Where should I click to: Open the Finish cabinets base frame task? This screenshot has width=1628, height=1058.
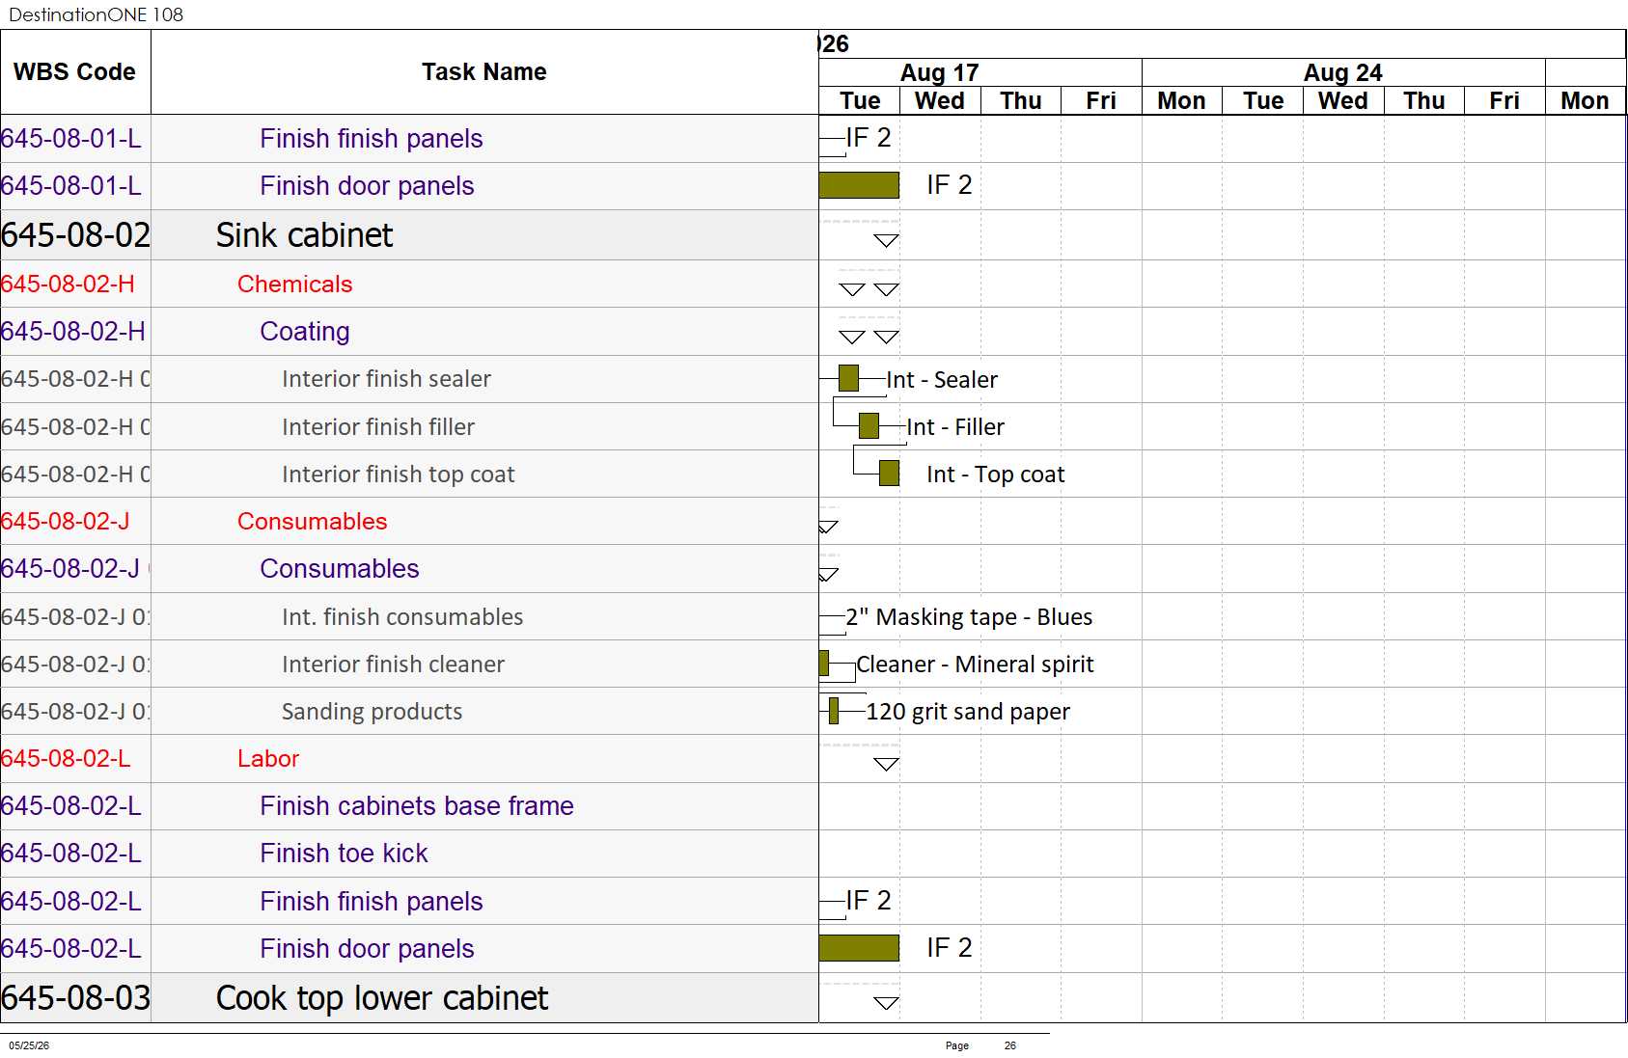tap(417, 805)
